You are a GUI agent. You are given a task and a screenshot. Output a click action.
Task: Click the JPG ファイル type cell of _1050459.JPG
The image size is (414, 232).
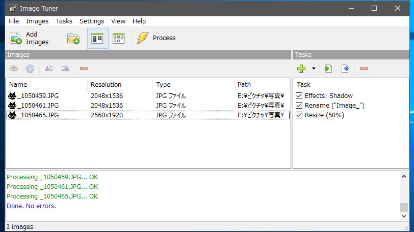(x=171, y=96)
